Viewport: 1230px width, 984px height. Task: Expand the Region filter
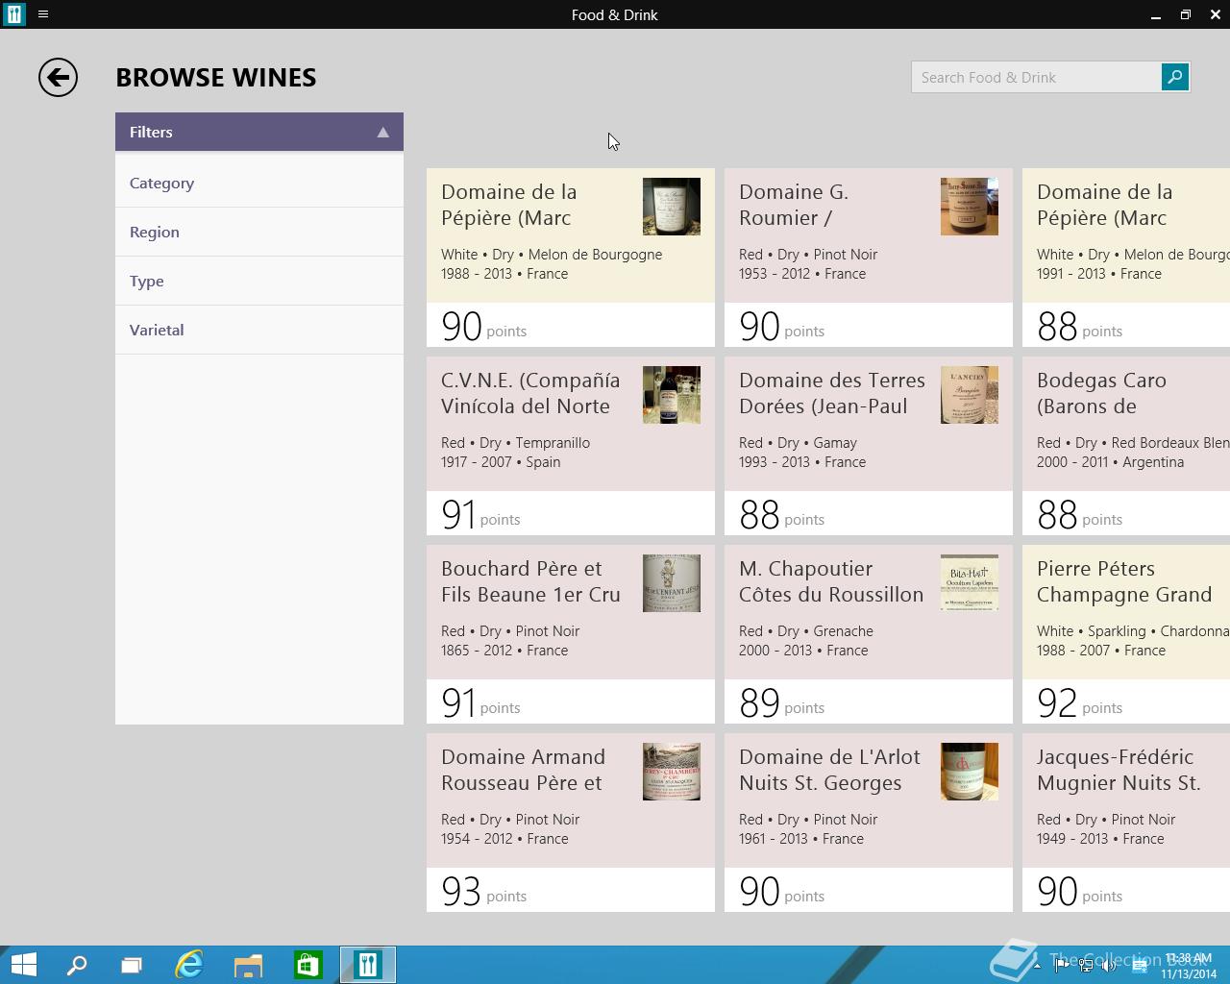click(259, 232)
